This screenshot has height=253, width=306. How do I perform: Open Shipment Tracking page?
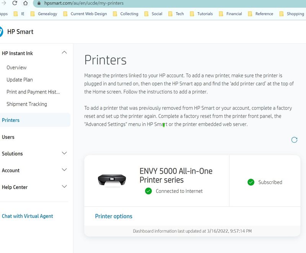[x=27, y=104]
